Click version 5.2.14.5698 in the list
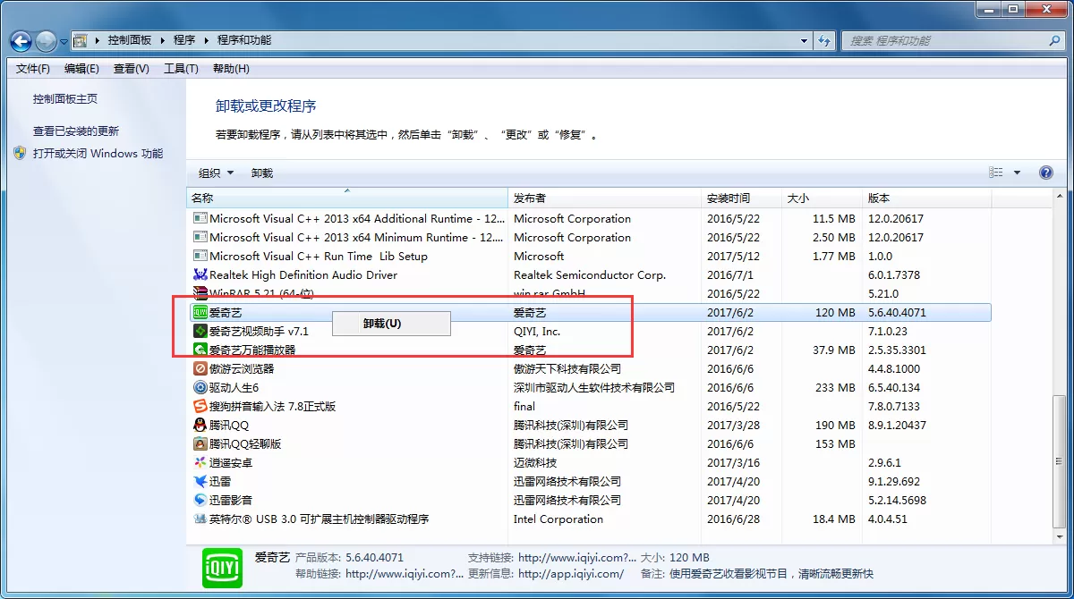 coord(897,501)
